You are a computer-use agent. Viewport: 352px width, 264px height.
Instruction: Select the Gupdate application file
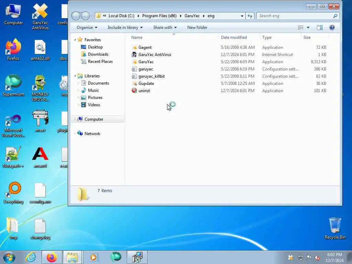[x=143, y=83]
